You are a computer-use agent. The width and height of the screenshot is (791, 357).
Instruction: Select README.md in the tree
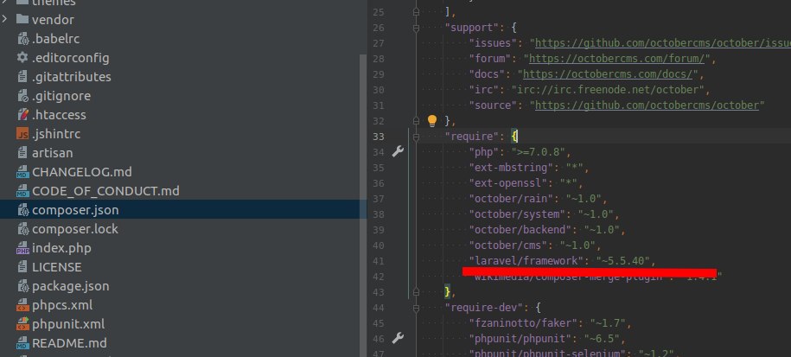(x=69, y=343)
